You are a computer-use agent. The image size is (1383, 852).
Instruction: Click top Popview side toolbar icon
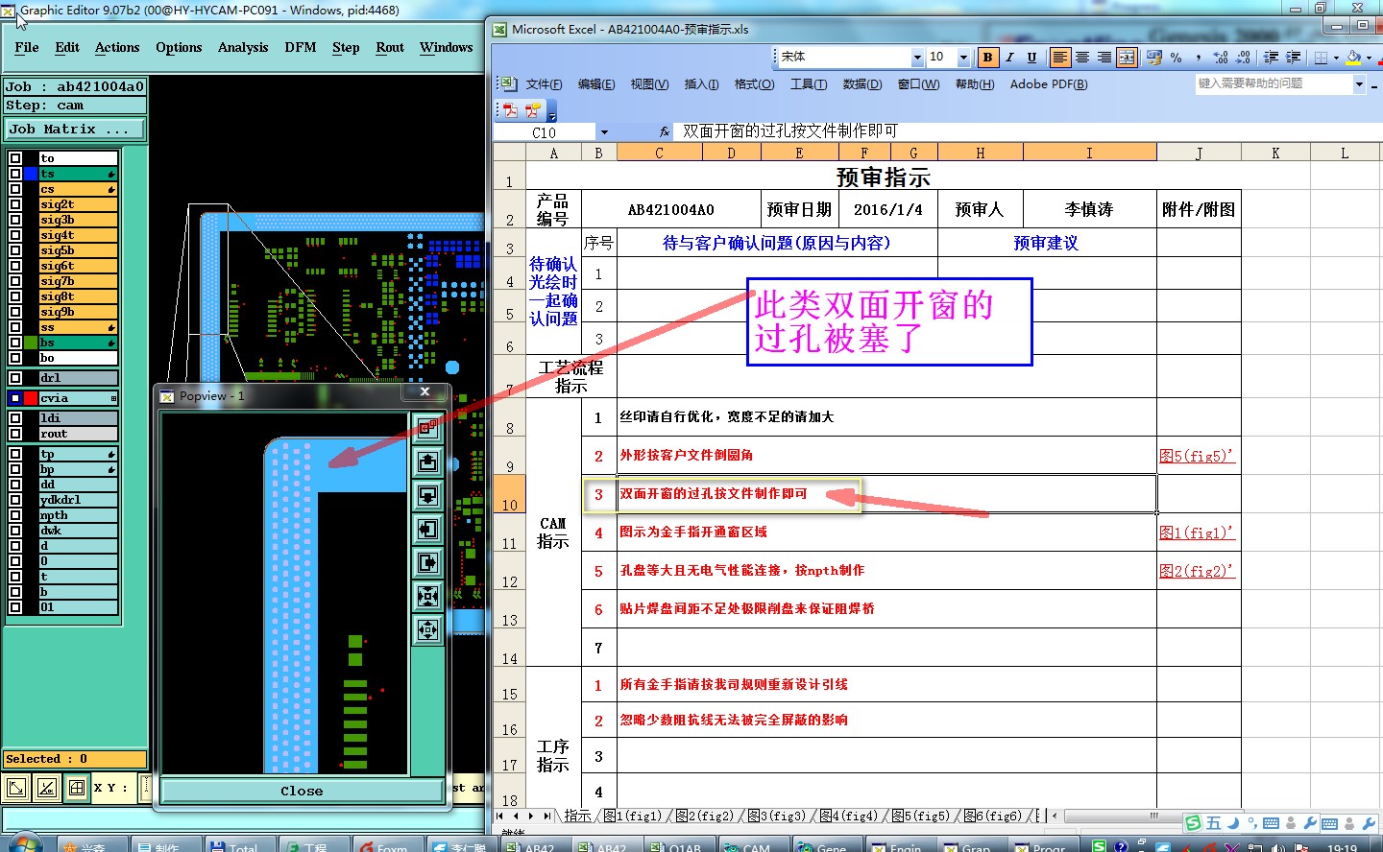point(428,428)
